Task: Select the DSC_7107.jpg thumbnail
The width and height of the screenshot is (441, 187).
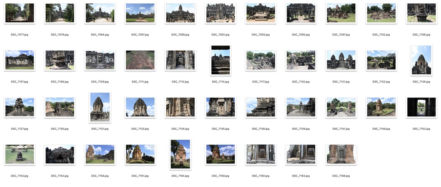Action: coord(20,60)
